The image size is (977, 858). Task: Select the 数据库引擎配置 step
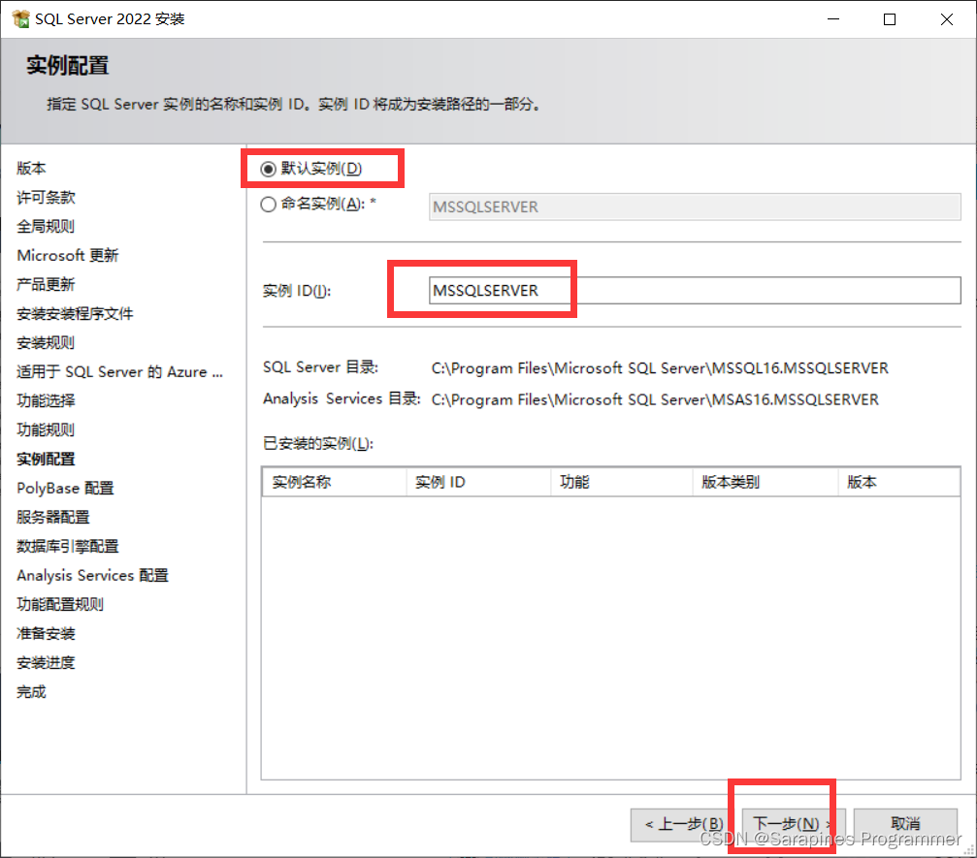click(x=67, y=546)
